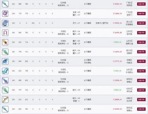View details of the ¥28888.00 bow
This screenshot has width=148, height=114.
[141, 99]
